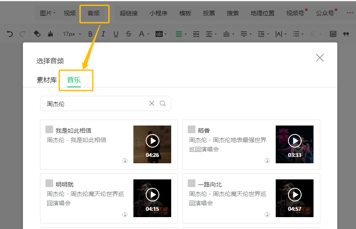Open the 音频 insert menu
356x229 pixels.
93,13
